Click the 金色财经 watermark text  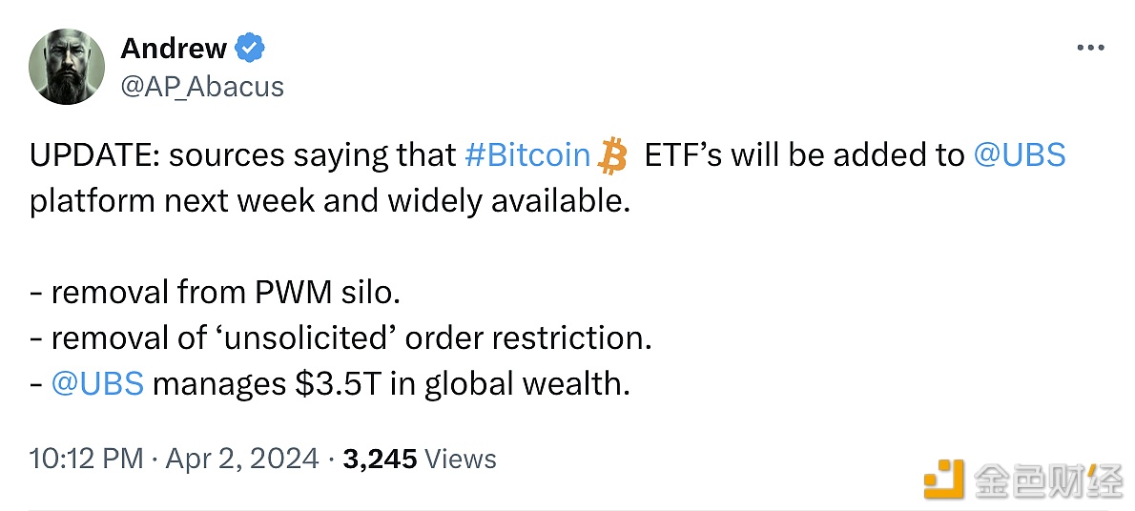coord(1048,480)
